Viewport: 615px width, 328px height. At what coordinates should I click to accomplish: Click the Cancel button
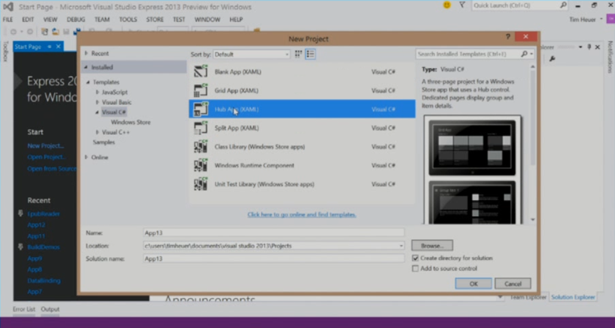point(513,284)
